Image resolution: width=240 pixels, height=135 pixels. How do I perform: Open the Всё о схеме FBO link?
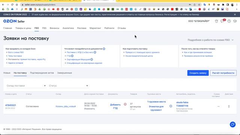pyautogui.click(x=16, y=52)
